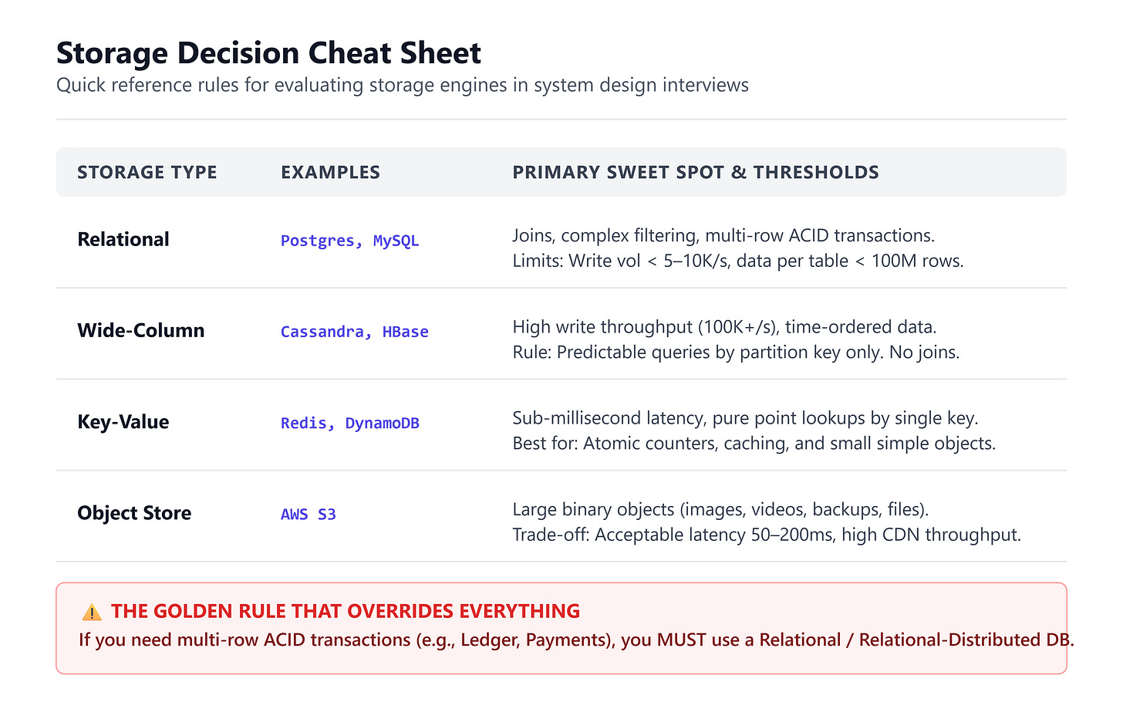Click the golden rule heading in red
Screen dimensions: 1123x702
click(x=346, y=611)
